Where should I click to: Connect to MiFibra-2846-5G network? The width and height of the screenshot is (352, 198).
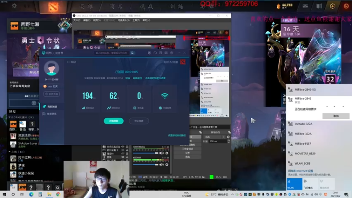319,90
